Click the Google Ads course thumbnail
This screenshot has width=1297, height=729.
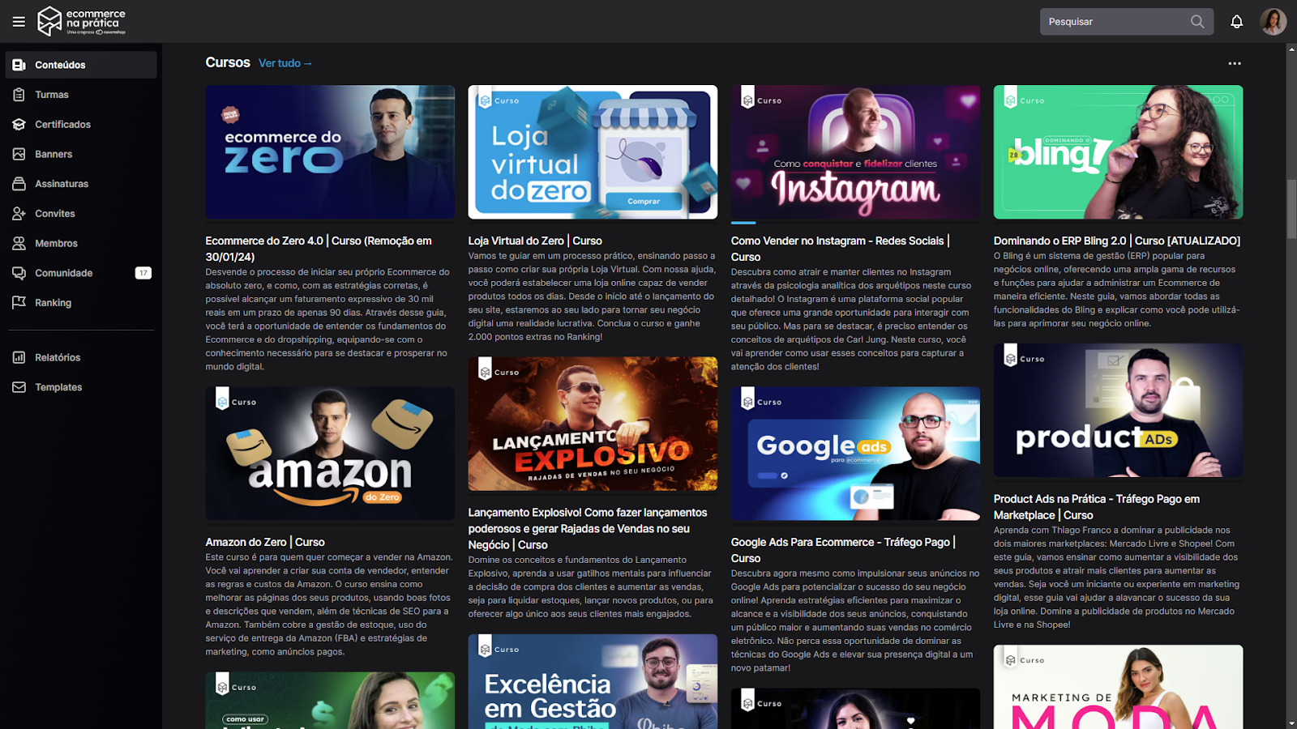(x=855, y=453)
